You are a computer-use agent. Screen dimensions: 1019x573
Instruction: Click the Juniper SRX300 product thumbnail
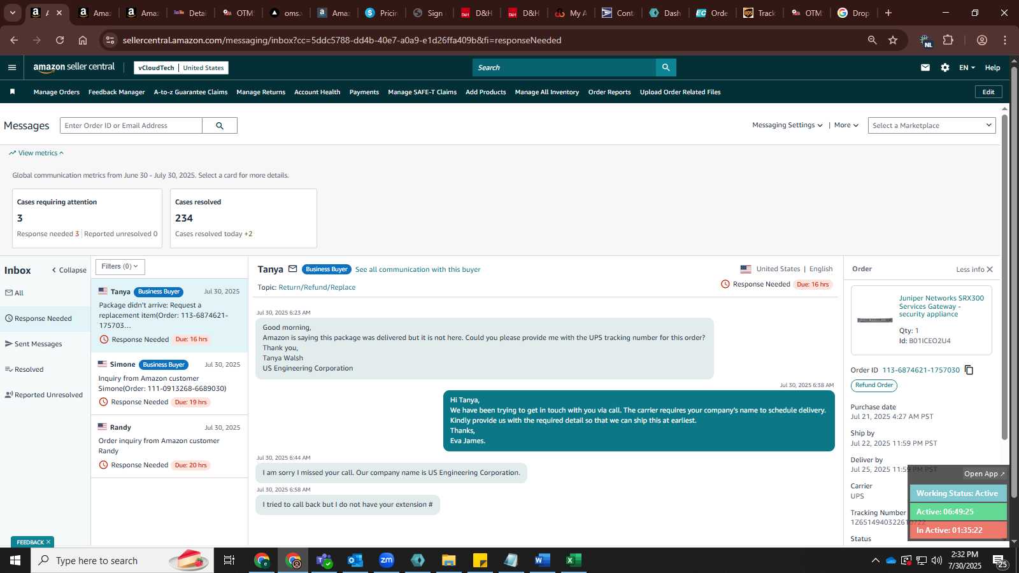tap(875, 320)
